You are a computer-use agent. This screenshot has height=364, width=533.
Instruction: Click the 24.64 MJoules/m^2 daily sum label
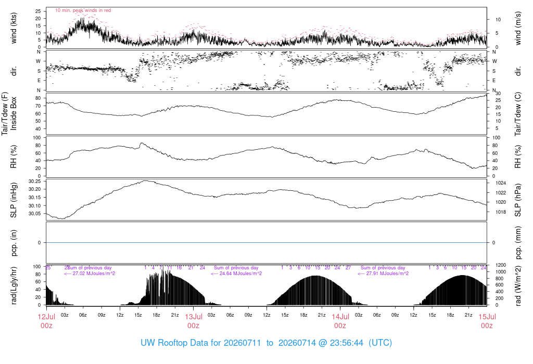click(x=236, y=273)
